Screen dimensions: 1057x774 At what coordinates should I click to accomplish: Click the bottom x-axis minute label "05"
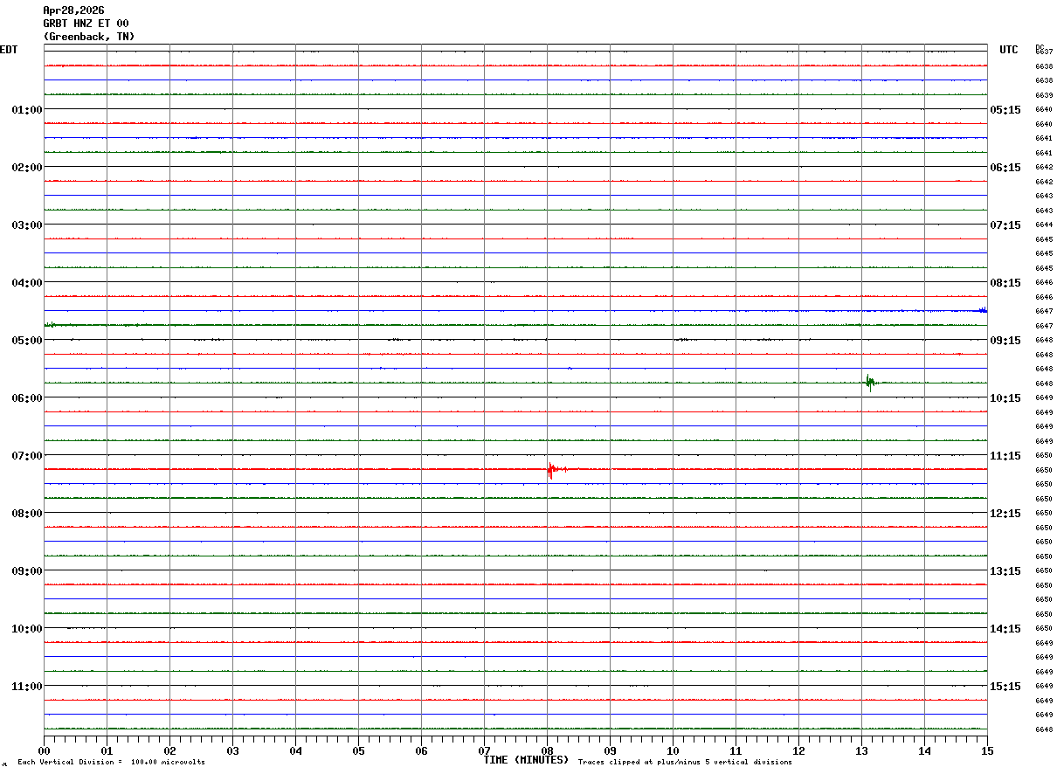click(358, 750)
